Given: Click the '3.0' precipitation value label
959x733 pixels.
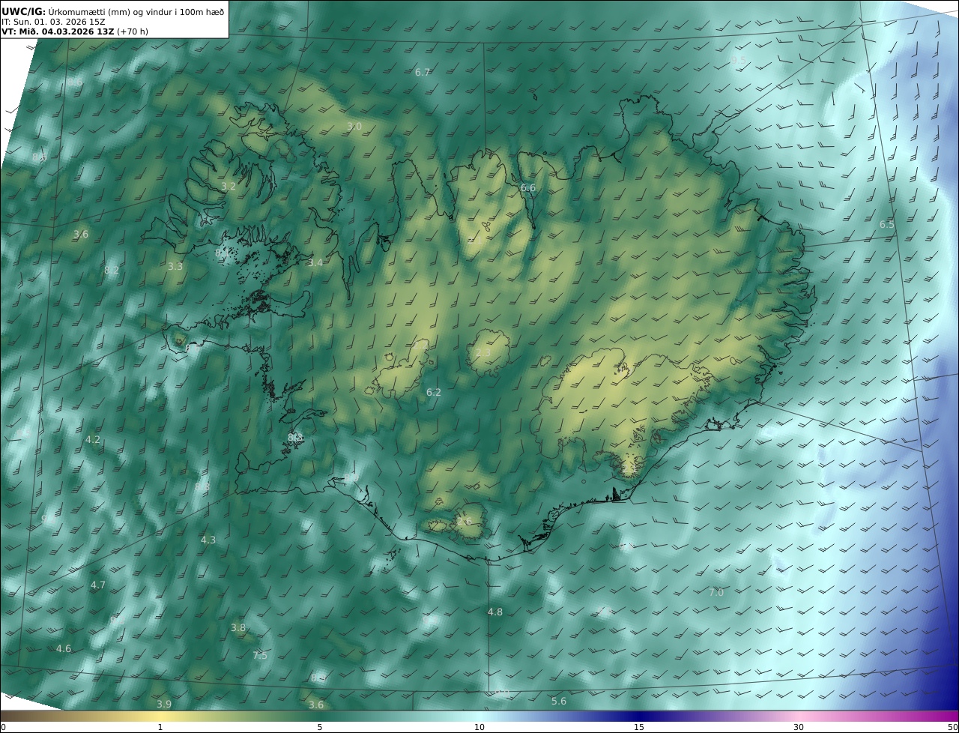Looking at the screenshot, I should 354,127.
